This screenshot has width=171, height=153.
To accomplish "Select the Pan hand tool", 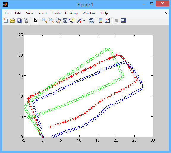I will click(x=58, y=21).
